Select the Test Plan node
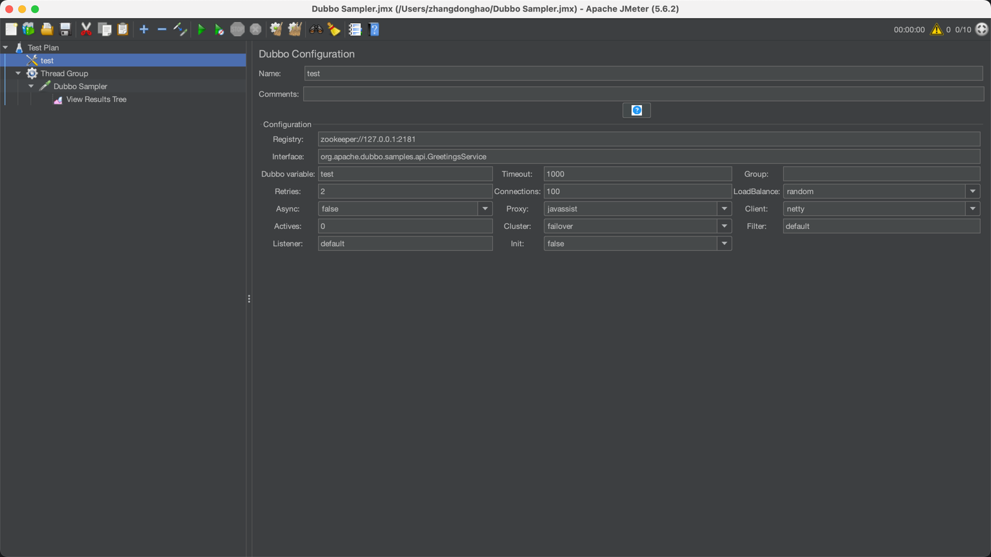The image size is (991, 557). (43, 48)
